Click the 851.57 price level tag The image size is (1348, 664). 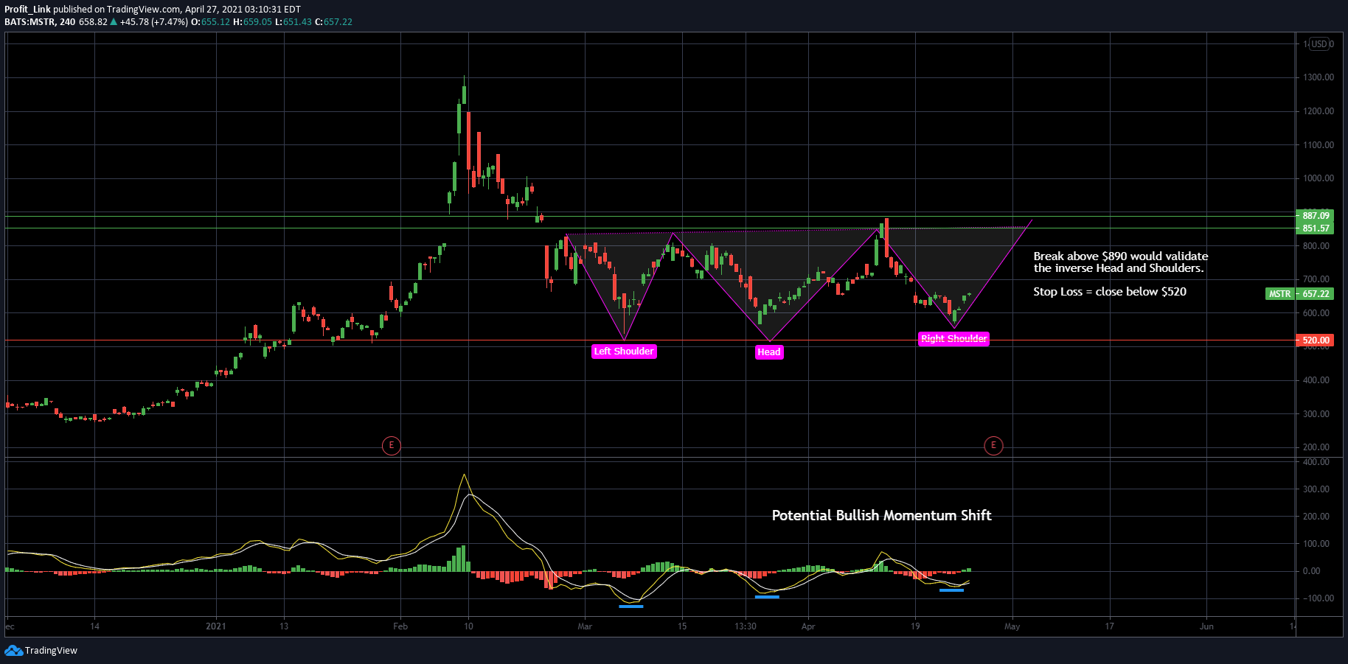(1316, 228)
